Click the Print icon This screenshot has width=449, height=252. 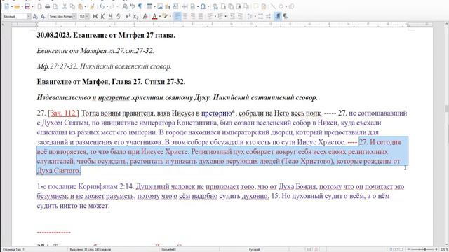47,6
